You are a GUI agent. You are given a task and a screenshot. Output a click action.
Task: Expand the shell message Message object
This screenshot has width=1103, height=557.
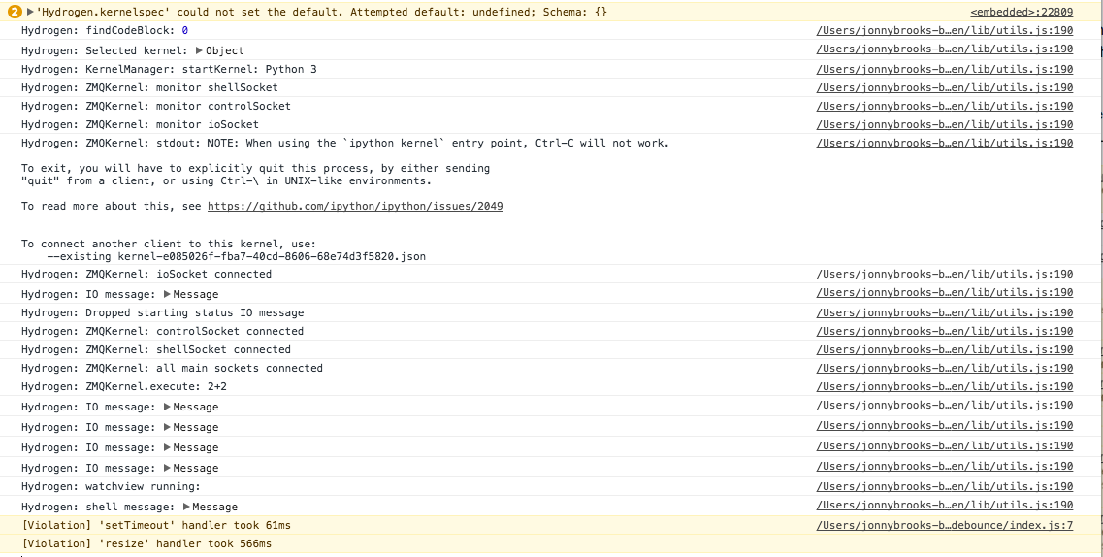tap(186, 507)
